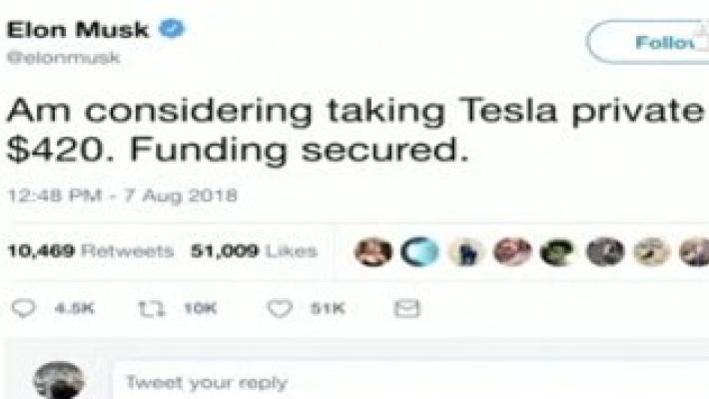Click the 51K like count

tap(327, 310)
